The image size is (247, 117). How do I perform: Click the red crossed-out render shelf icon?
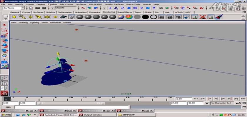203,17
